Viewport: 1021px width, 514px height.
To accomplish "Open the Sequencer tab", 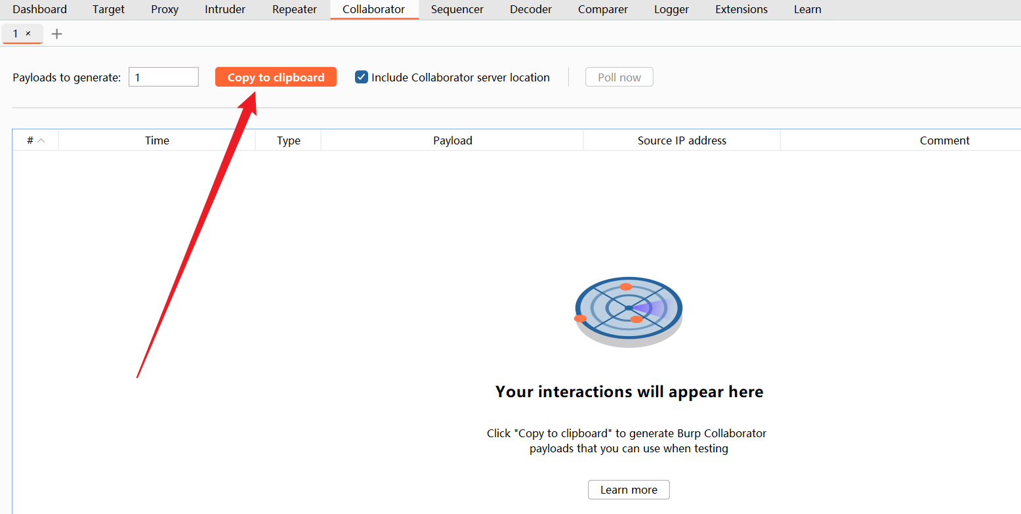I will point(457,9).
